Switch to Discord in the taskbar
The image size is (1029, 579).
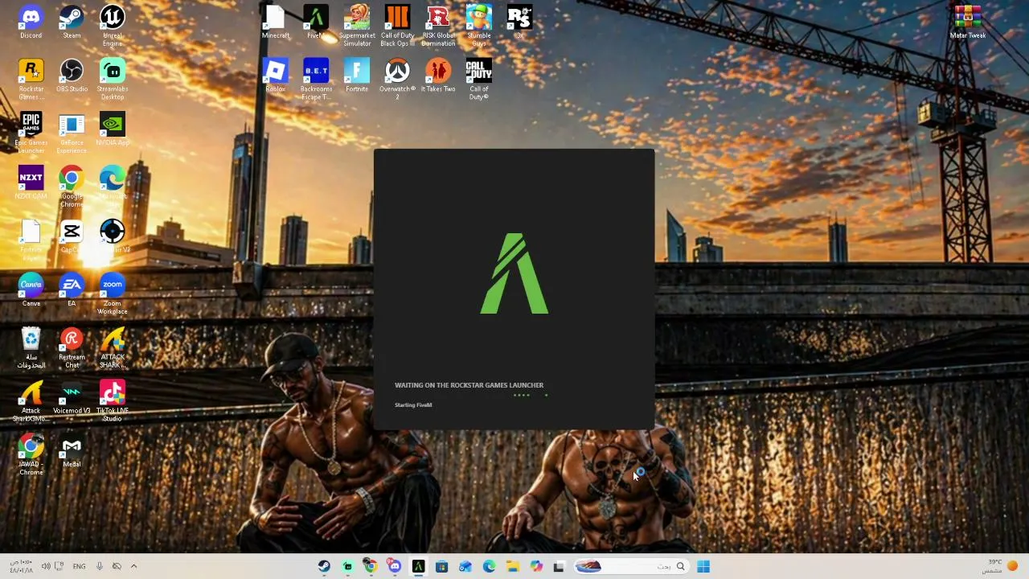pyautogui.click(x=394, y=566)
